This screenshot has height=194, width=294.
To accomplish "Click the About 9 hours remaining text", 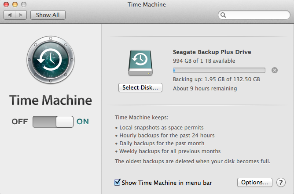I will click(x=205, y=88).
